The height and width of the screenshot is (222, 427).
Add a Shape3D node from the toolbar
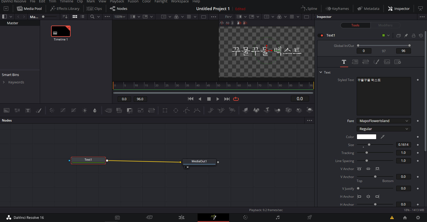point(256,110)
